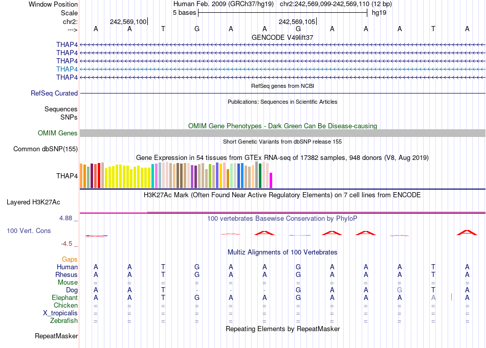Select the Chicken alignment row label
Image resolution: width=486 pixels, height=348 pixels.
(65, 305)
